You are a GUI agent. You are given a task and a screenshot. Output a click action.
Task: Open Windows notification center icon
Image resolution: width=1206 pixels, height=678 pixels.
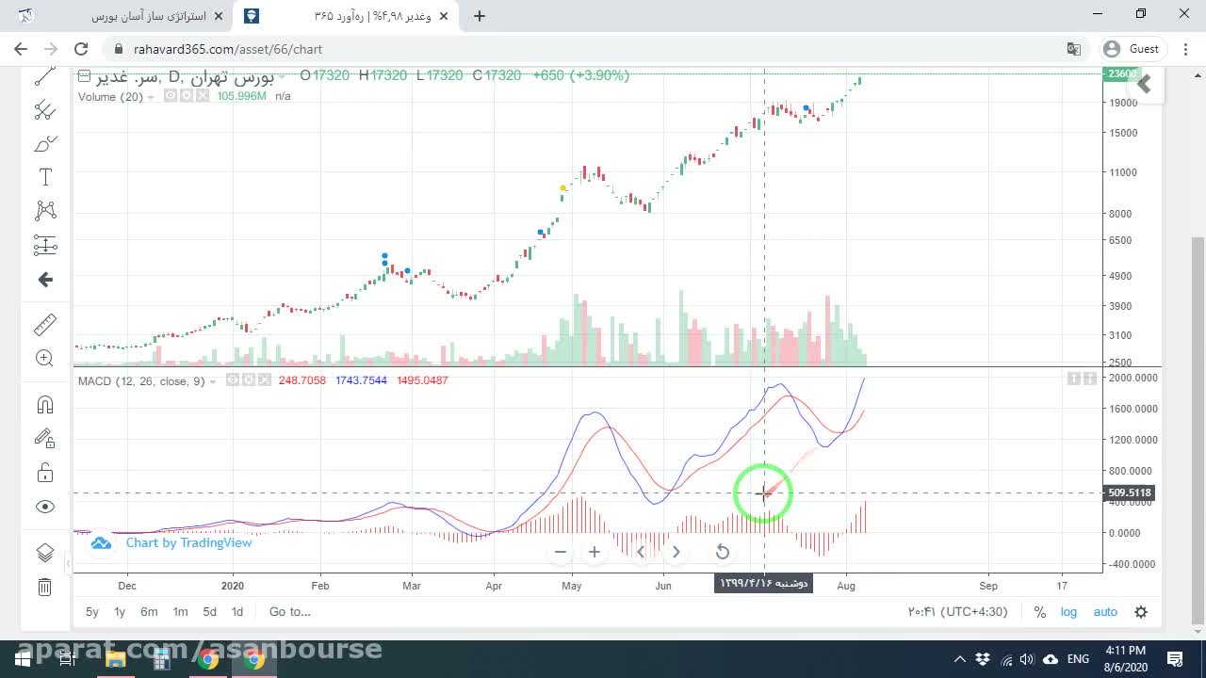click(x=1175, y=659)
